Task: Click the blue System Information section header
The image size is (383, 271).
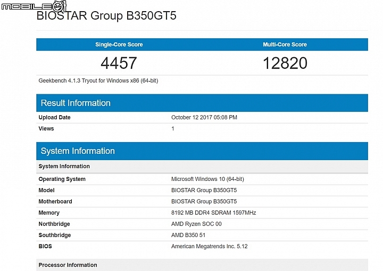Action: pyautogui.click(x=202, y=151)
